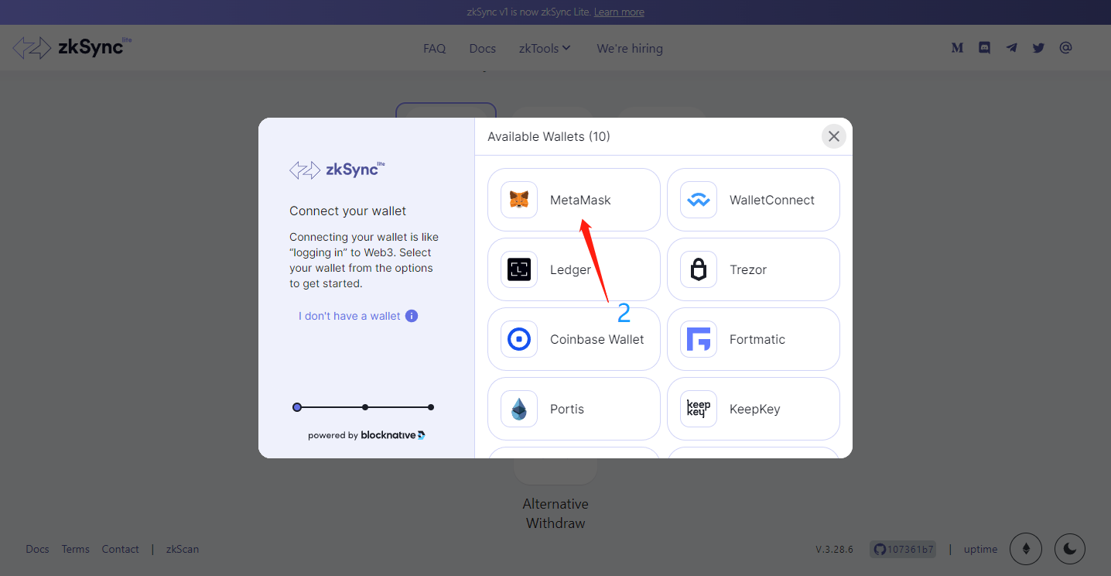Click the Ledger logo icon
Viewport: 1111px width, 576px height.
(x=519, y=269)
